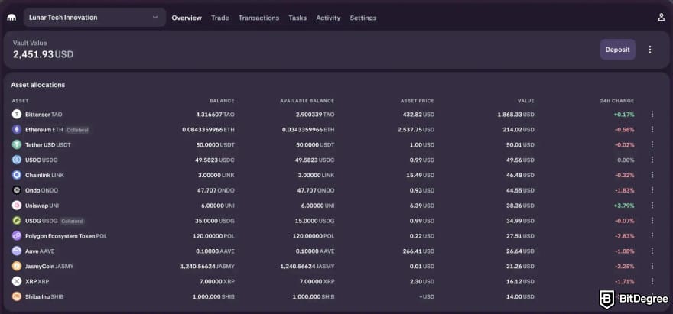Click the Ethereum Collateral badge
This screenshot has height=314, width=673.
[78, 130]
